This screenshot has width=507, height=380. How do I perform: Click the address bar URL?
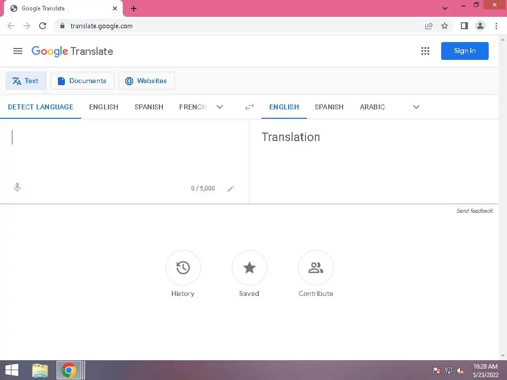101,26
